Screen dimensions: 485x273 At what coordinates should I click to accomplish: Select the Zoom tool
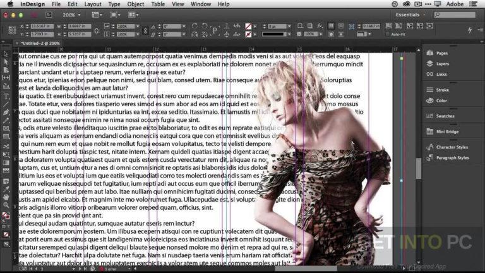(x=6, y=205)
